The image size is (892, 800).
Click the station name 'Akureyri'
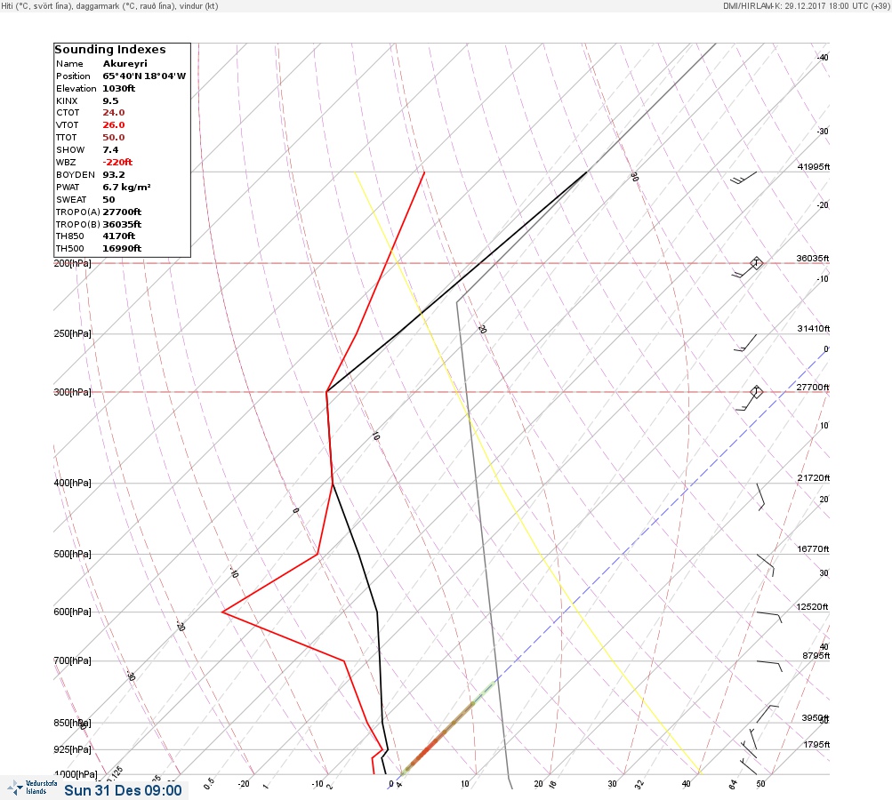point(125,64)
